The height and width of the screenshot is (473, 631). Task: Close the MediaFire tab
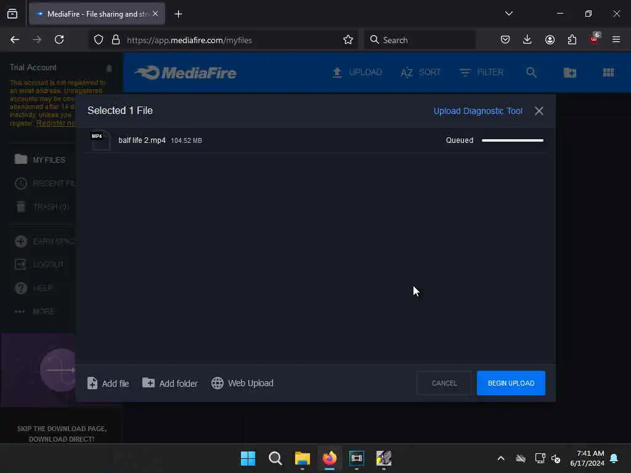click(155, 14)
